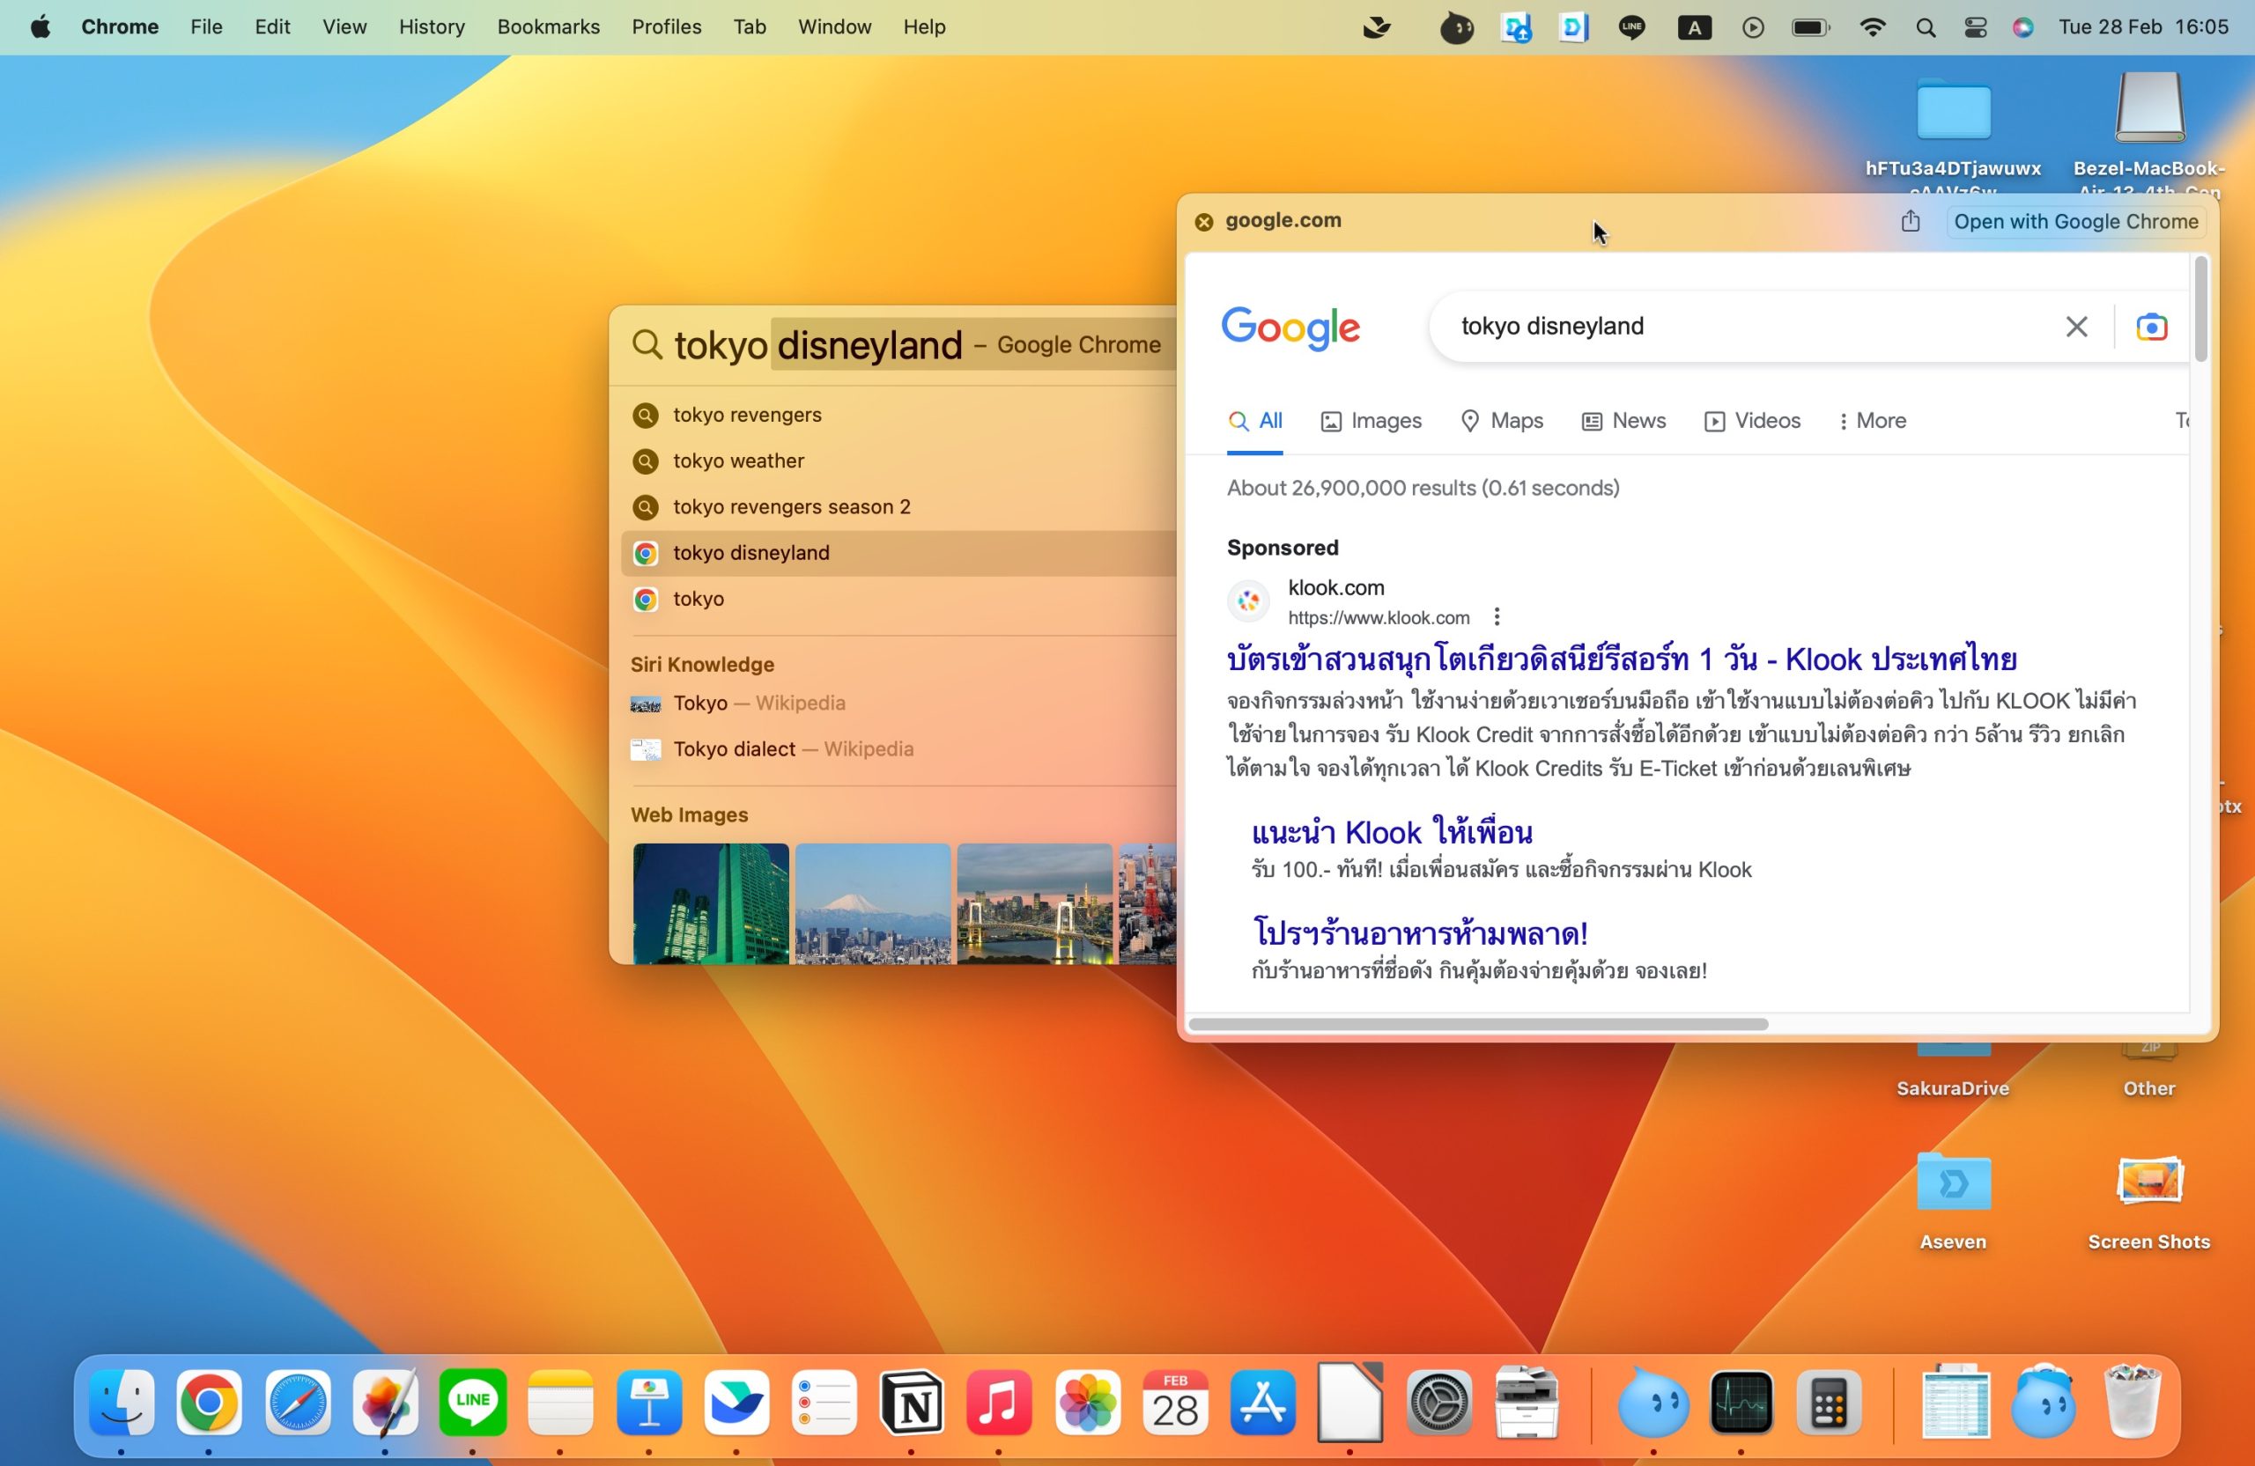The width and height of the screenshot is (2255, 1466).
Task: Open Notion from the dock
Action: (912, 1403)
